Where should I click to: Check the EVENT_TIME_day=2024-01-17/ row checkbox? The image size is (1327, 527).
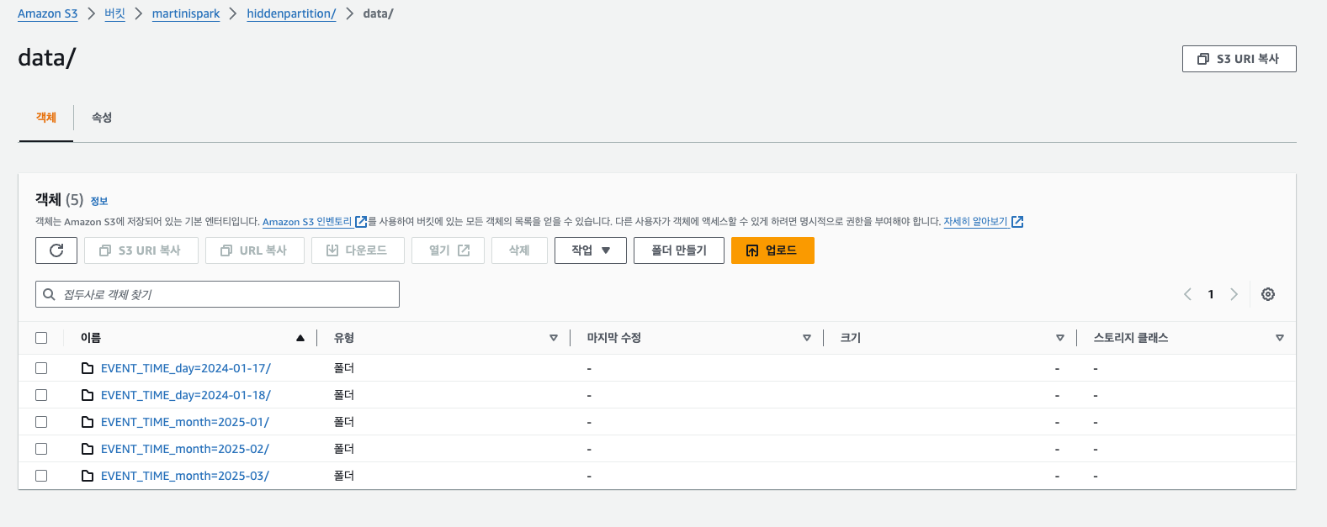[x=41, y=368]
